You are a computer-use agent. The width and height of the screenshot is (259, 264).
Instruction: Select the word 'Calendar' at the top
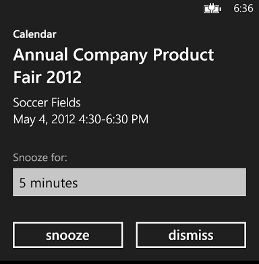34,34
